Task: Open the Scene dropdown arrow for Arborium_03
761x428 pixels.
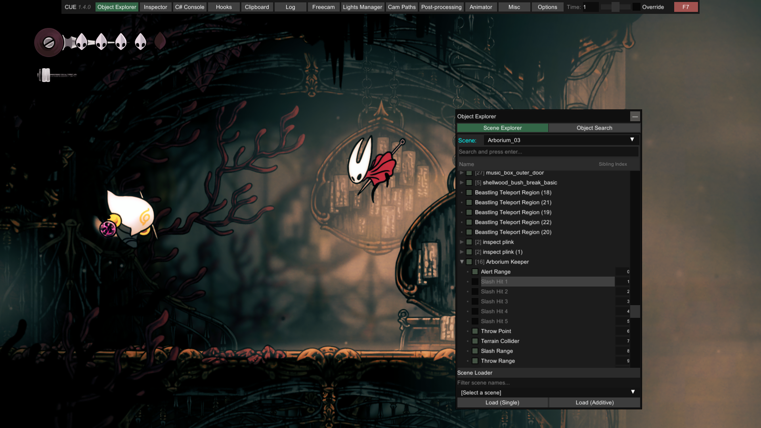Action: tap(632, 140)
